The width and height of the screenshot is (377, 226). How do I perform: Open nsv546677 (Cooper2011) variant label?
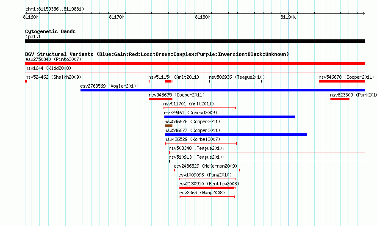(x=192, y=130)
